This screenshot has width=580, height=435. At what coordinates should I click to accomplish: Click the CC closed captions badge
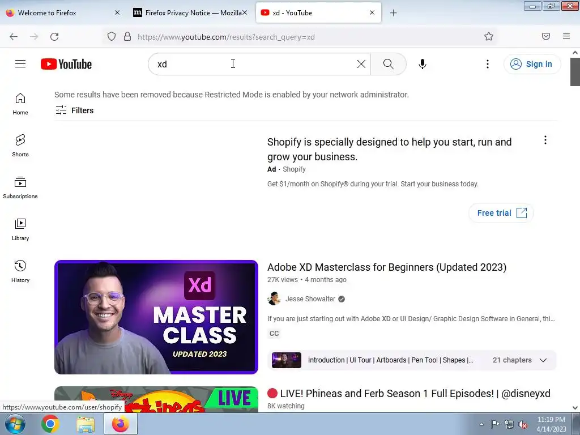pyautogui.click(x=274, y=333)
